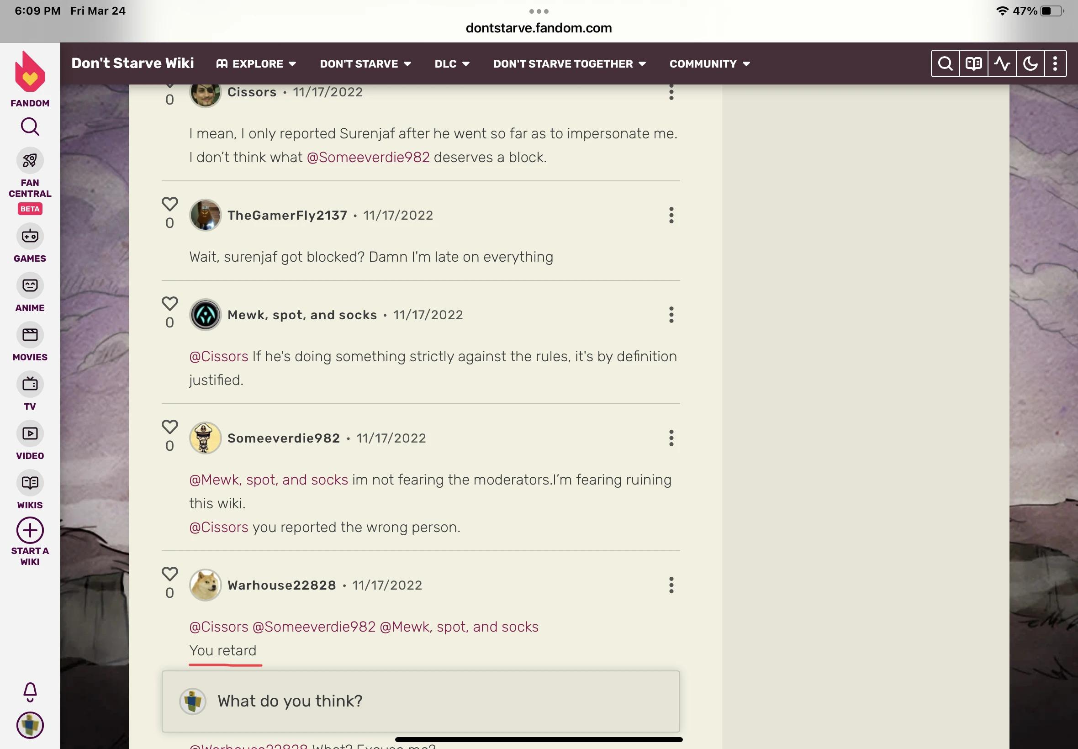
Task: Open the DLC menu
Action: click(x=451, y=64)
